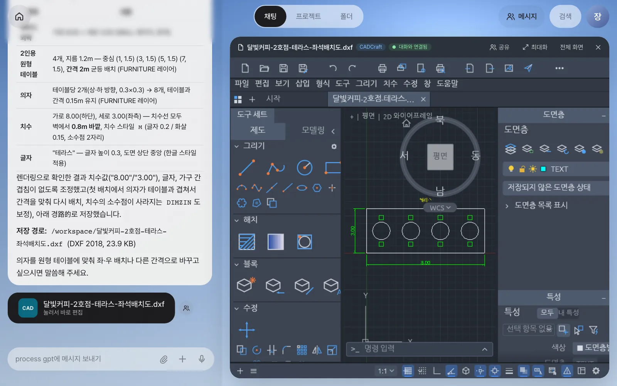Click the Mirror tool icon
The image size is (617, 386).
tap(317, 350)
